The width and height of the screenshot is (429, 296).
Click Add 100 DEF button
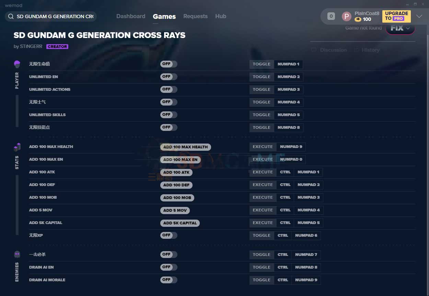176,185
